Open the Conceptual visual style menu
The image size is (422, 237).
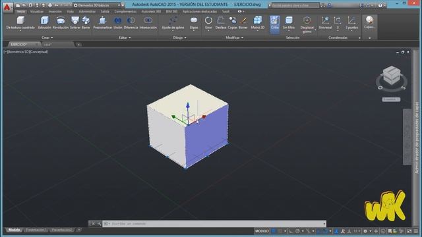38,51
